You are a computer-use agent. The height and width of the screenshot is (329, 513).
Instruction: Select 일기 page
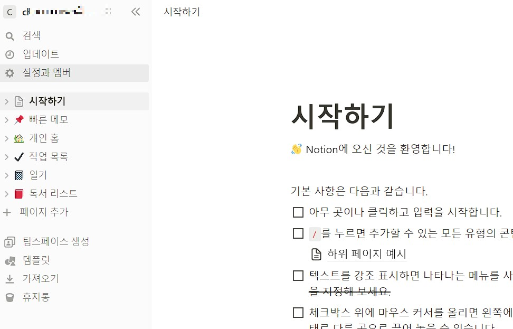click(x=74, y=175)
